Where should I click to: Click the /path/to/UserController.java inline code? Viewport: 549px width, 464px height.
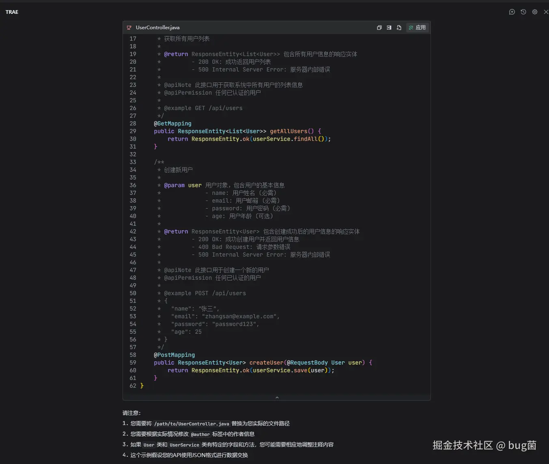(192, 423)
